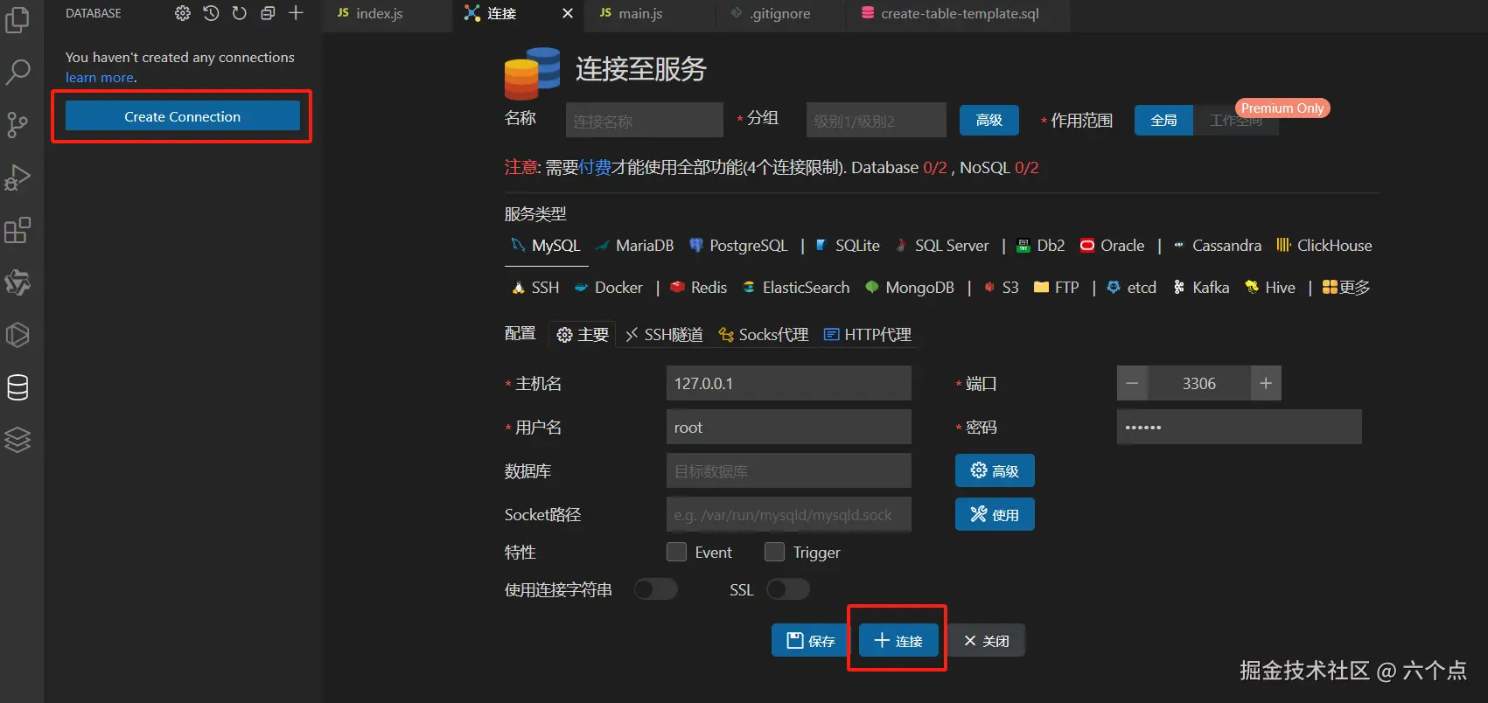Show 更多 service types
1488x703 pixels.
point(1346,288)
